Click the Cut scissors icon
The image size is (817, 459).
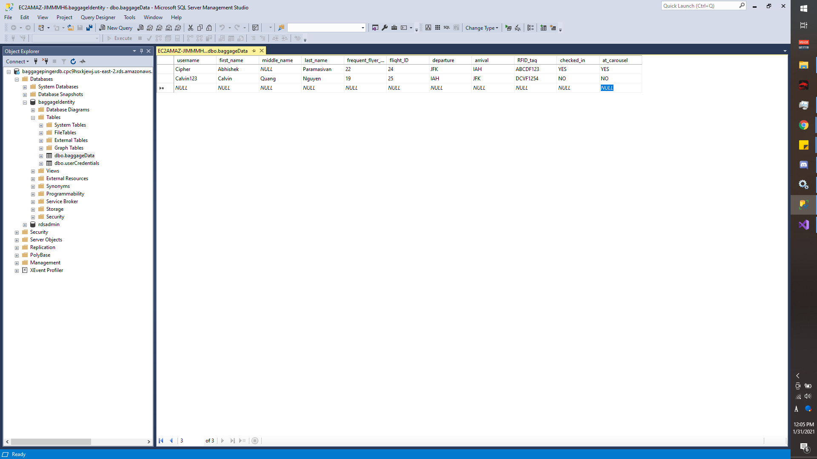[x=191, y=28]
